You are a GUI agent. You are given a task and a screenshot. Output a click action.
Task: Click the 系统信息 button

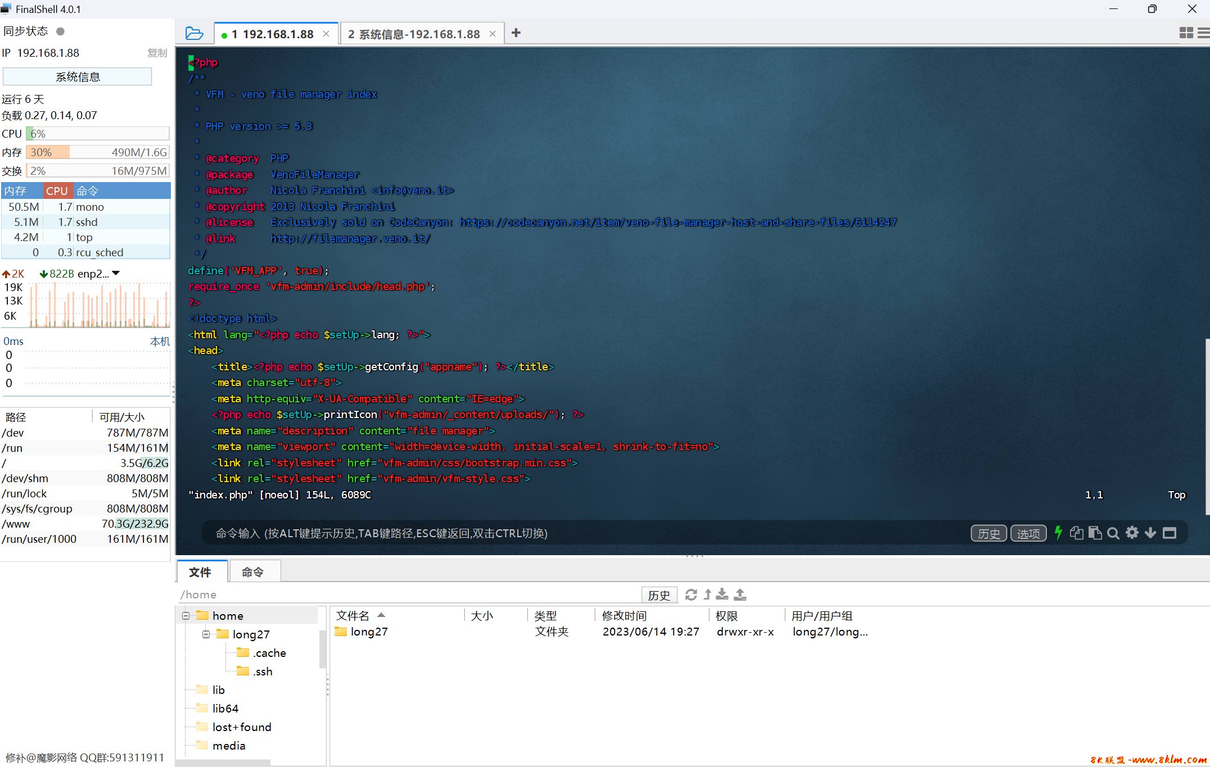(x=78, y=77)
